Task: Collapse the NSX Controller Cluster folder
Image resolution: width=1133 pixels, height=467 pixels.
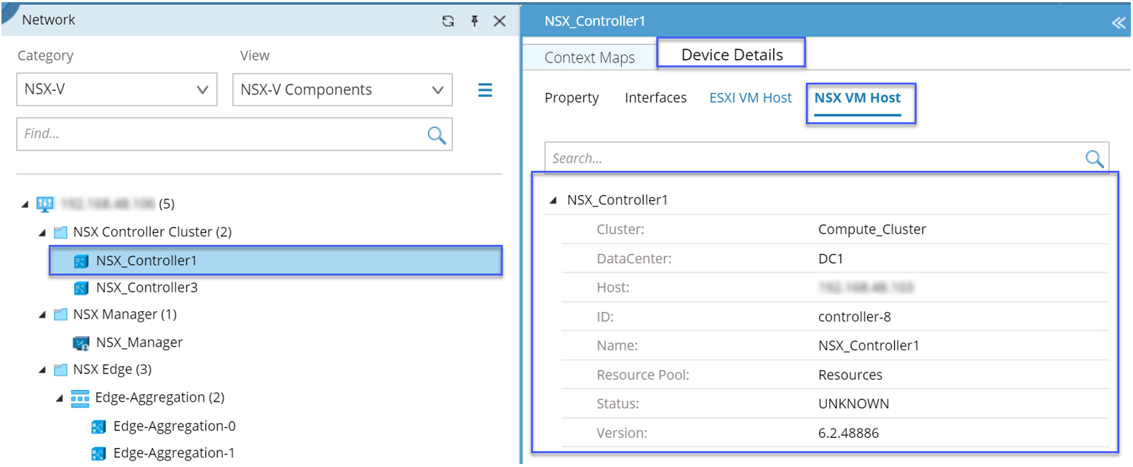Action: [43, 233]
